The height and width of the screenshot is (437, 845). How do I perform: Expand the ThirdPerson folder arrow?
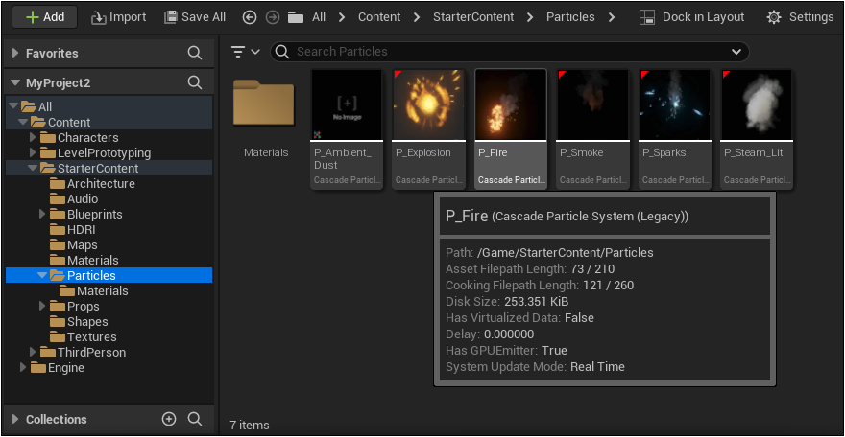point(33,352)
